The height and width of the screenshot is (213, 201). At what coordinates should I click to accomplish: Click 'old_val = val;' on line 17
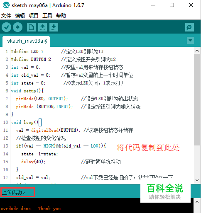(33, 177)
